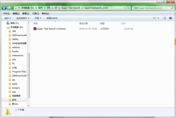The height and width of the screenshot is (118, 176).
Task: Select Super Text Search in address breadcrumb
Action: (x=71, y=8)
